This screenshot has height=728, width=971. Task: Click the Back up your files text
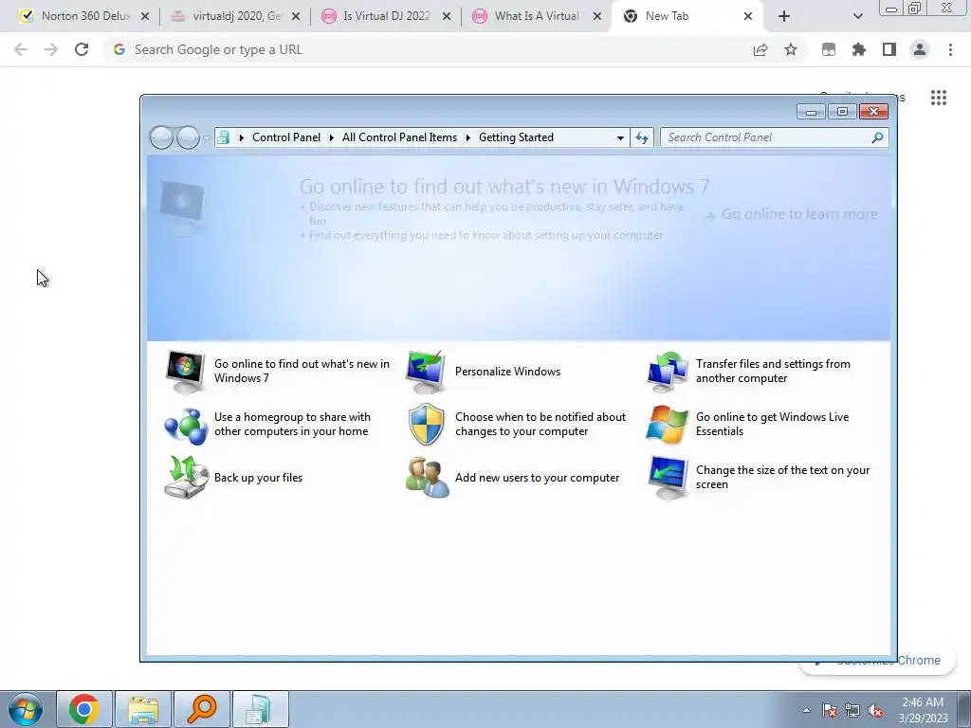(x=258, y=478)
